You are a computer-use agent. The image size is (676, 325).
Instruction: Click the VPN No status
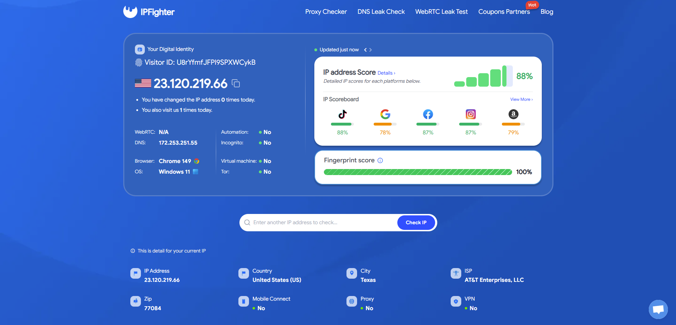[x=471, y=308]
